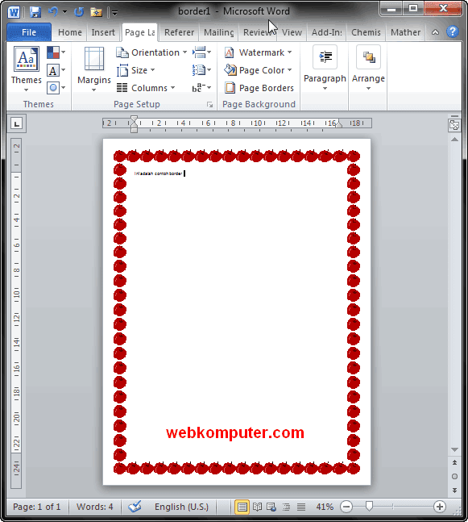This screenshot has height=522, width=468.
Task: Open the Add-Ins tab
Action: (x=327, y=32)
